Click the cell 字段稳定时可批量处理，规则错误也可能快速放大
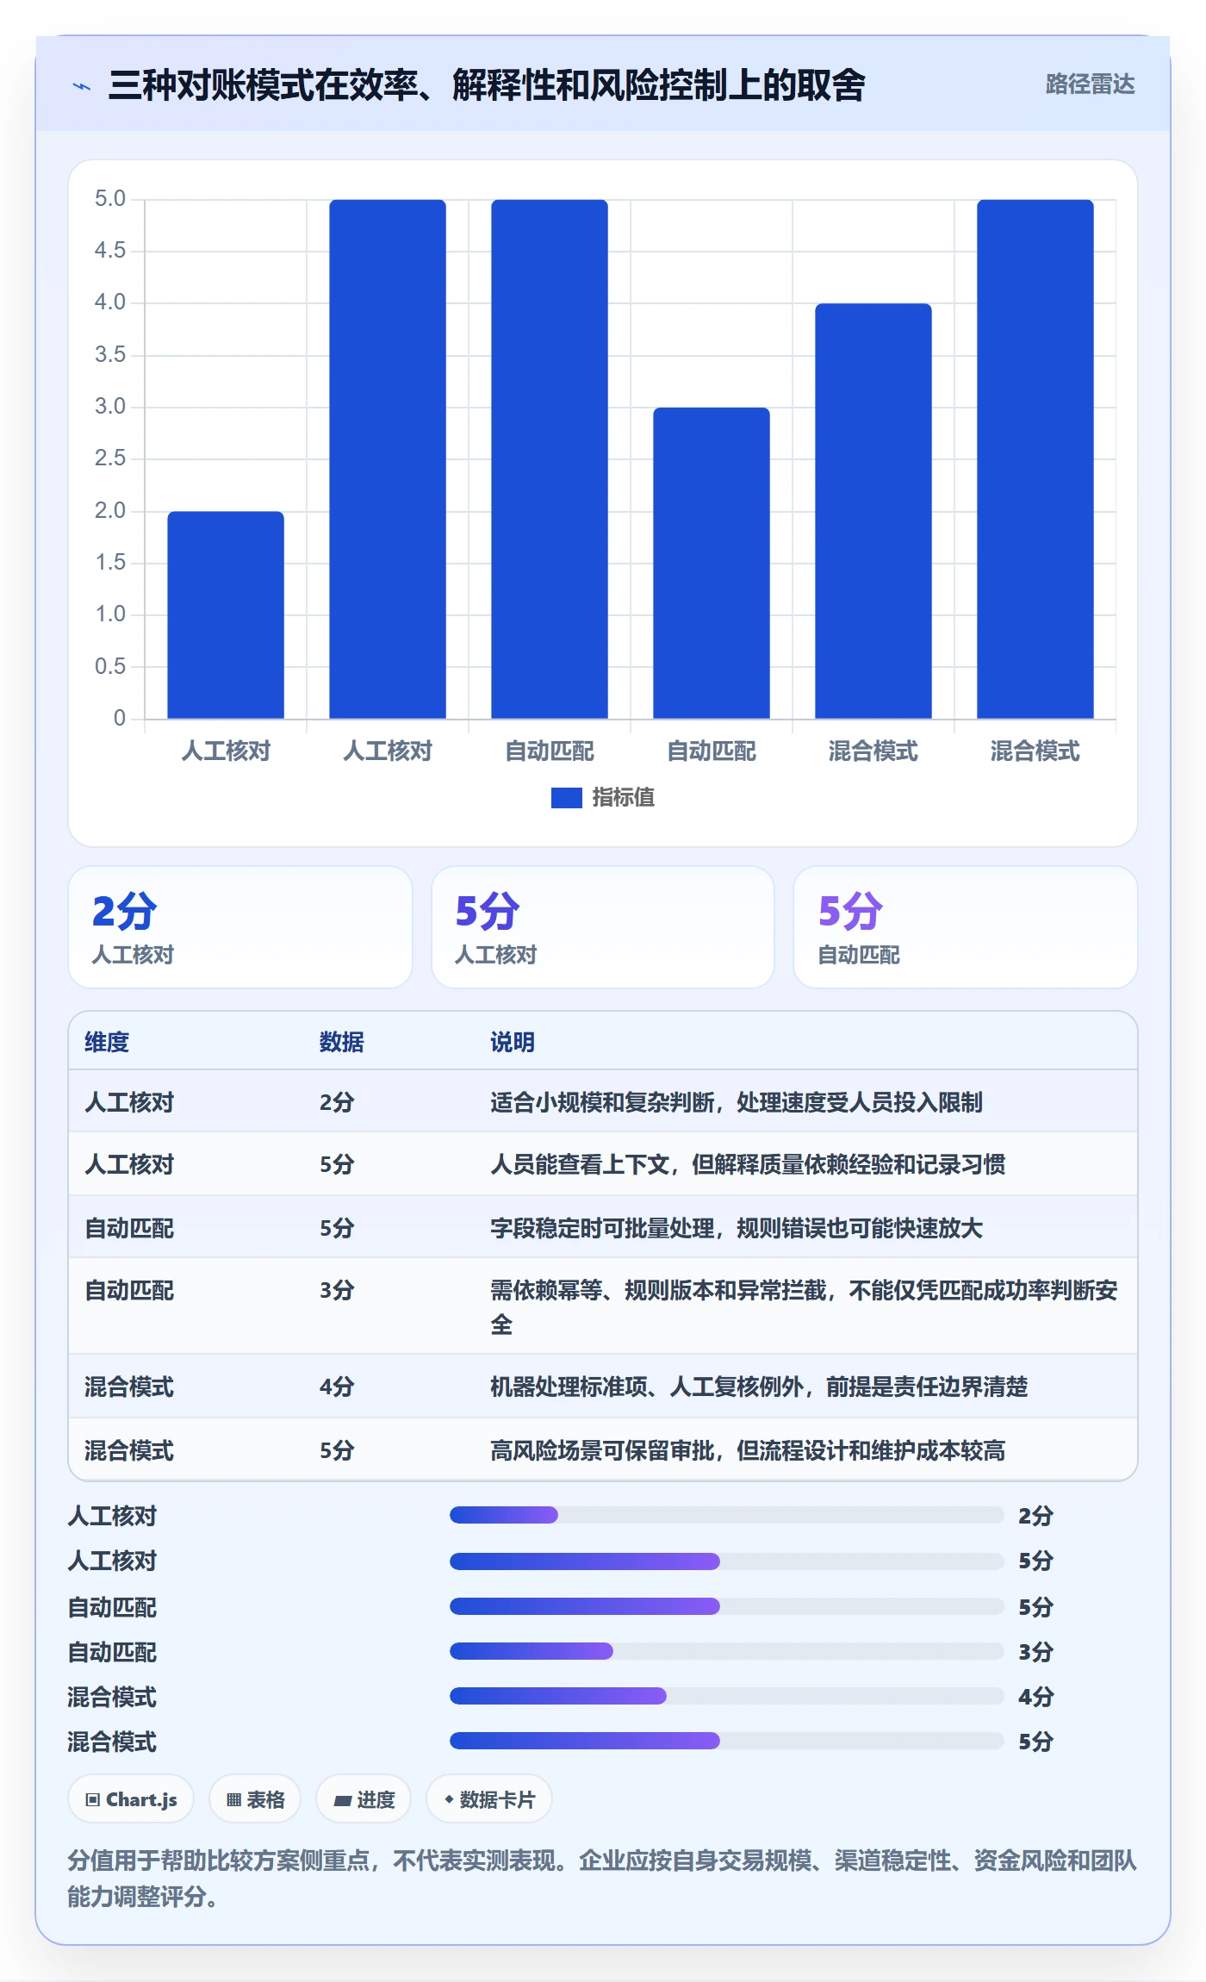The image size is (1206, 1982). pyautogui.click(x=737, y=1228)
